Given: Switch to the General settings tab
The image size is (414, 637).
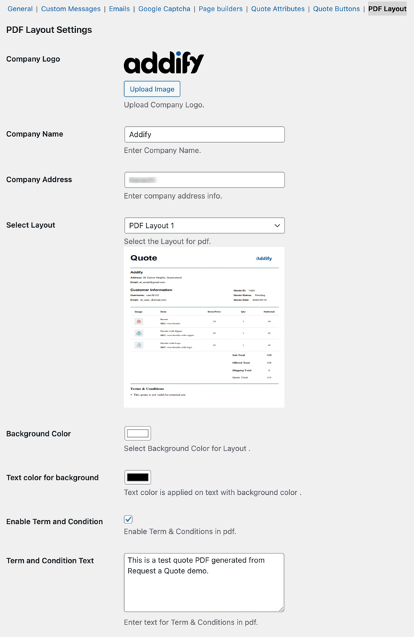Looking at the screenshot, I should [19, 9].
